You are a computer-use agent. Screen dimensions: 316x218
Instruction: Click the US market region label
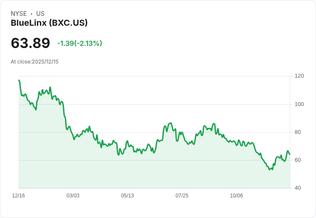pyautogui.click(x=40, y=14)
